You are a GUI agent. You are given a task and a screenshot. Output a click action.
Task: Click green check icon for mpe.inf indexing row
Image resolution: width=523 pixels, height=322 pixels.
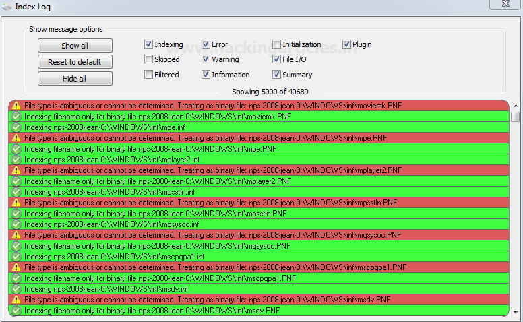click(x=16, y=127)
